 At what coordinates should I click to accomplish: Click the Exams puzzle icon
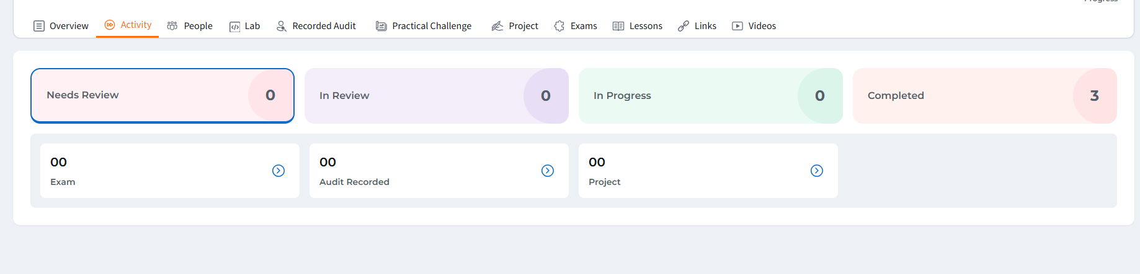559,26
